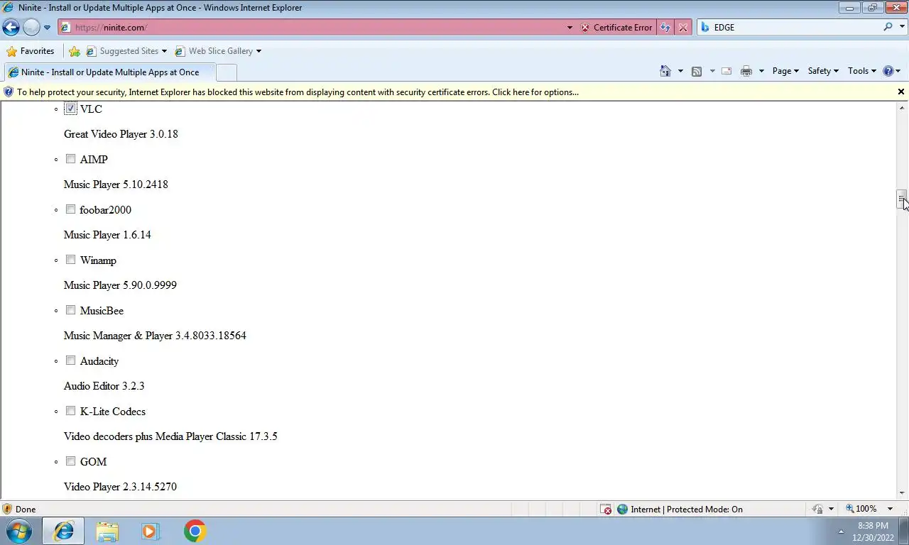Click the VLC label text
909x545 pixels.
point(91,109)
